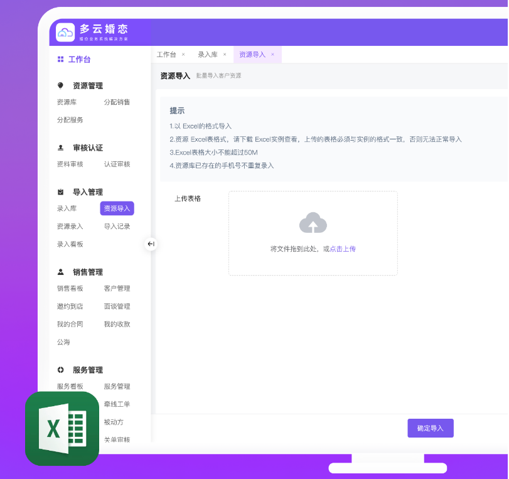Click the Excel icon

(x=62, y=429)
